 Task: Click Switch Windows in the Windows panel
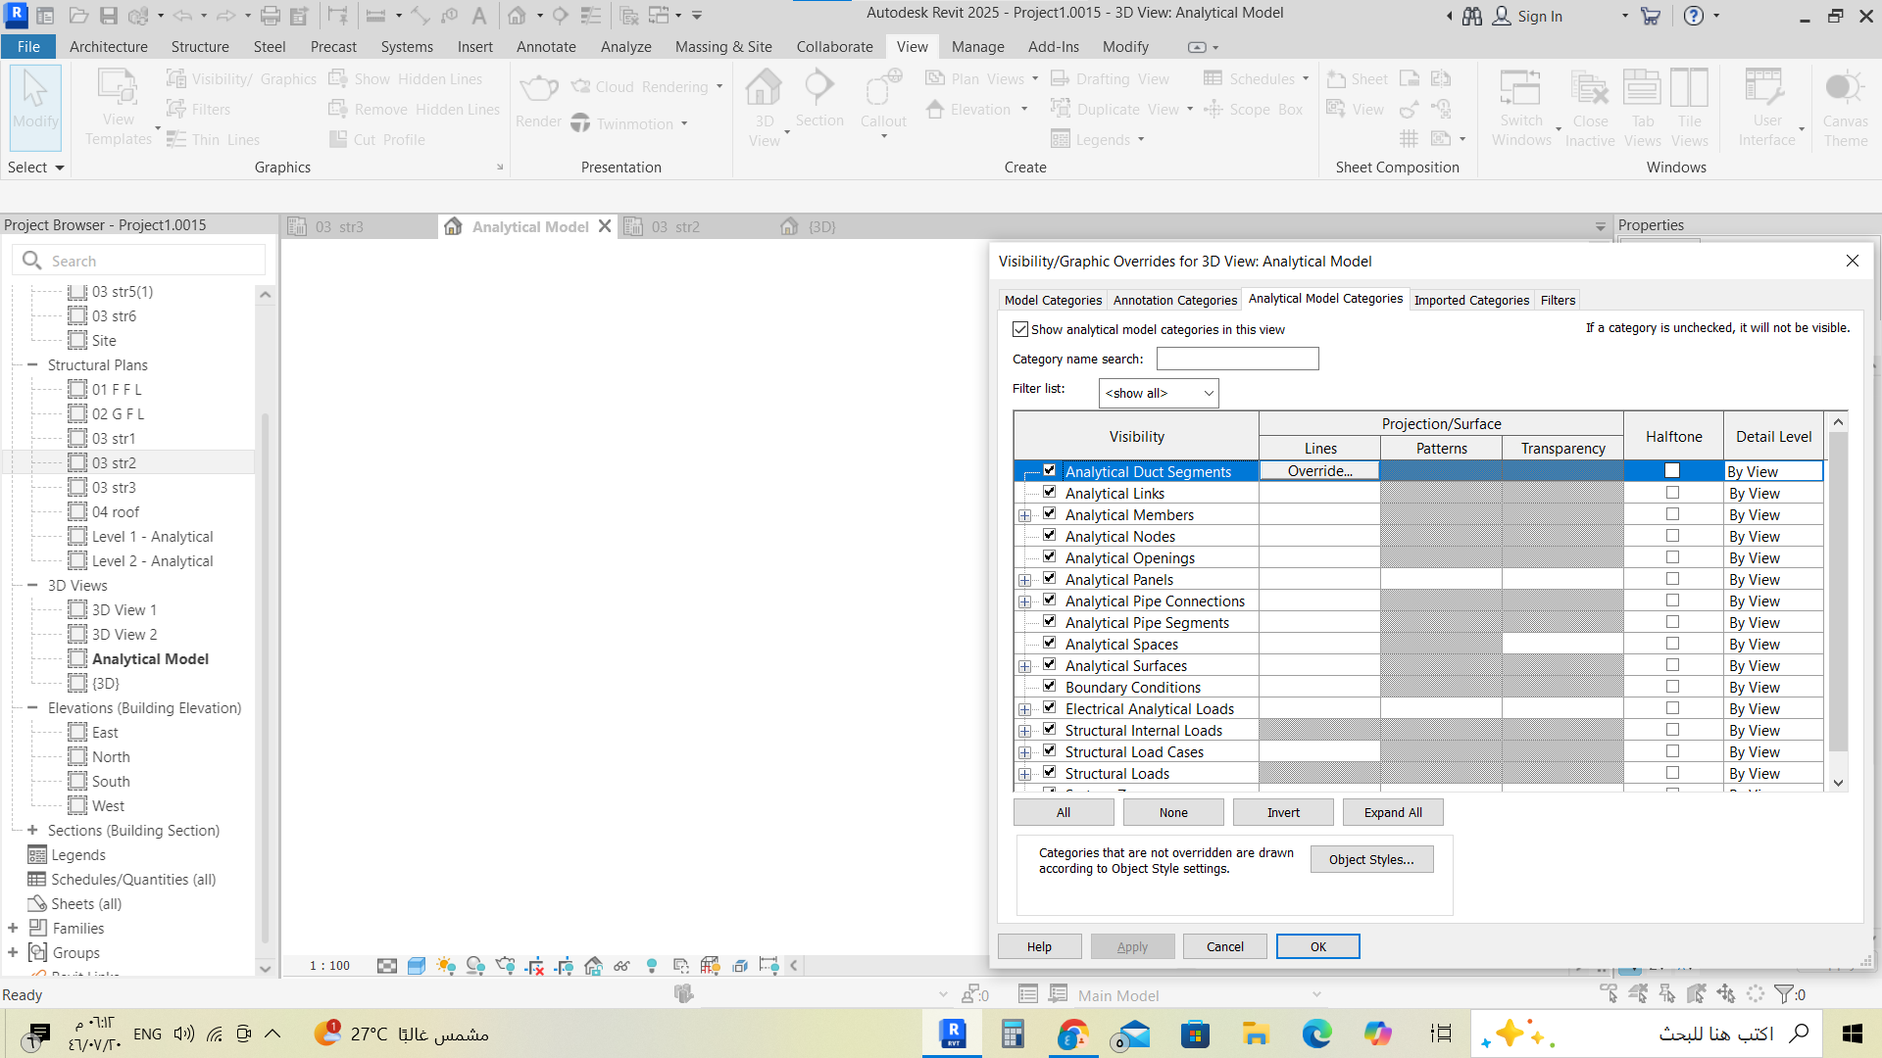tap(1521, 108)
